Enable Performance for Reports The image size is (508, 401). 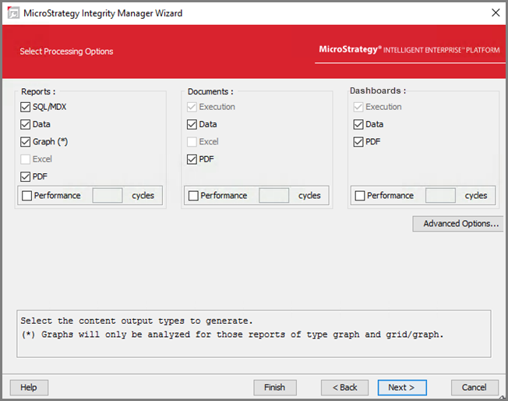click(27, 196)
